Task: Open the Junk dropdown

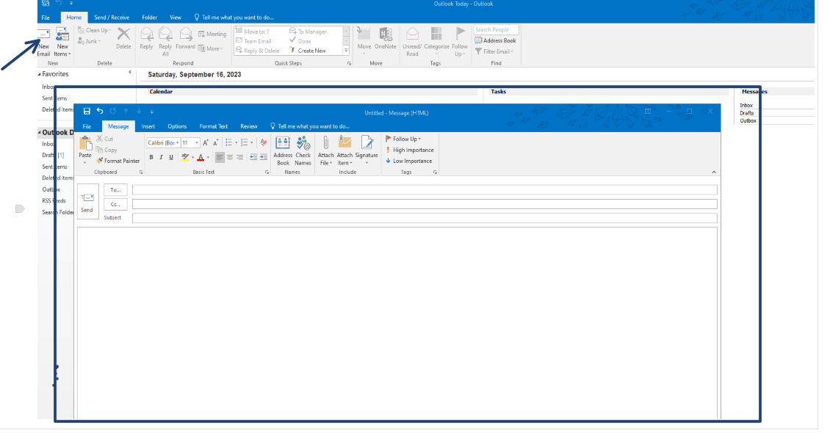Action: [90, 41]
